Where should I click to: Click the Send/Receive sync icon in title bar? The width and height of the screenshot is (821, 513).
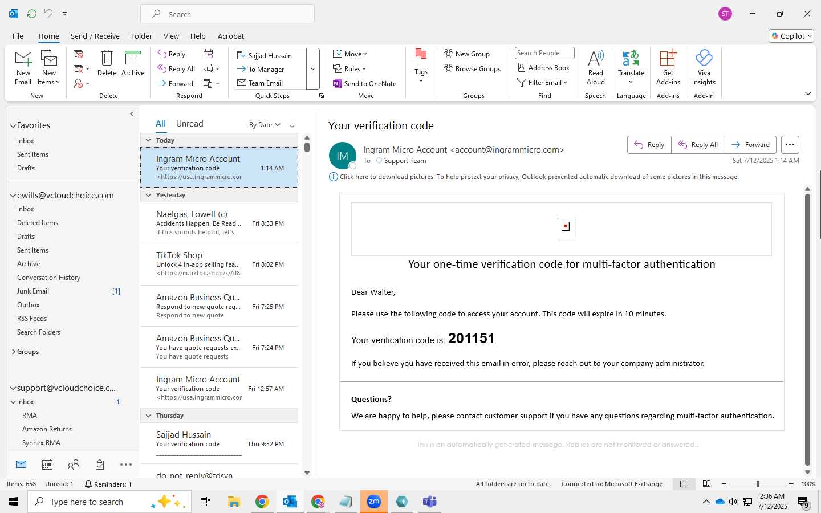click(32, 14)
